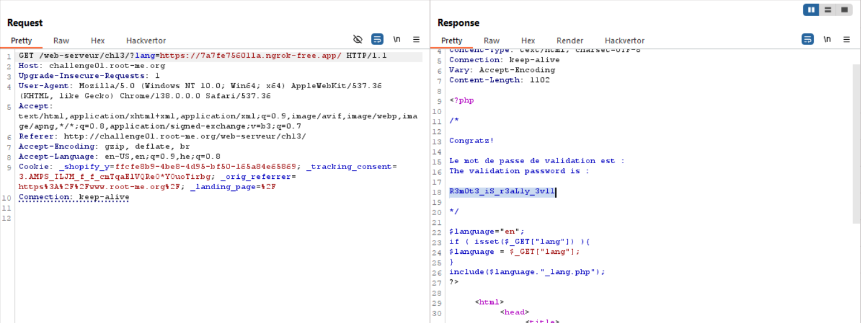
Task: Select the Hackvertor tab in Response panel
Action: (625, 40)
